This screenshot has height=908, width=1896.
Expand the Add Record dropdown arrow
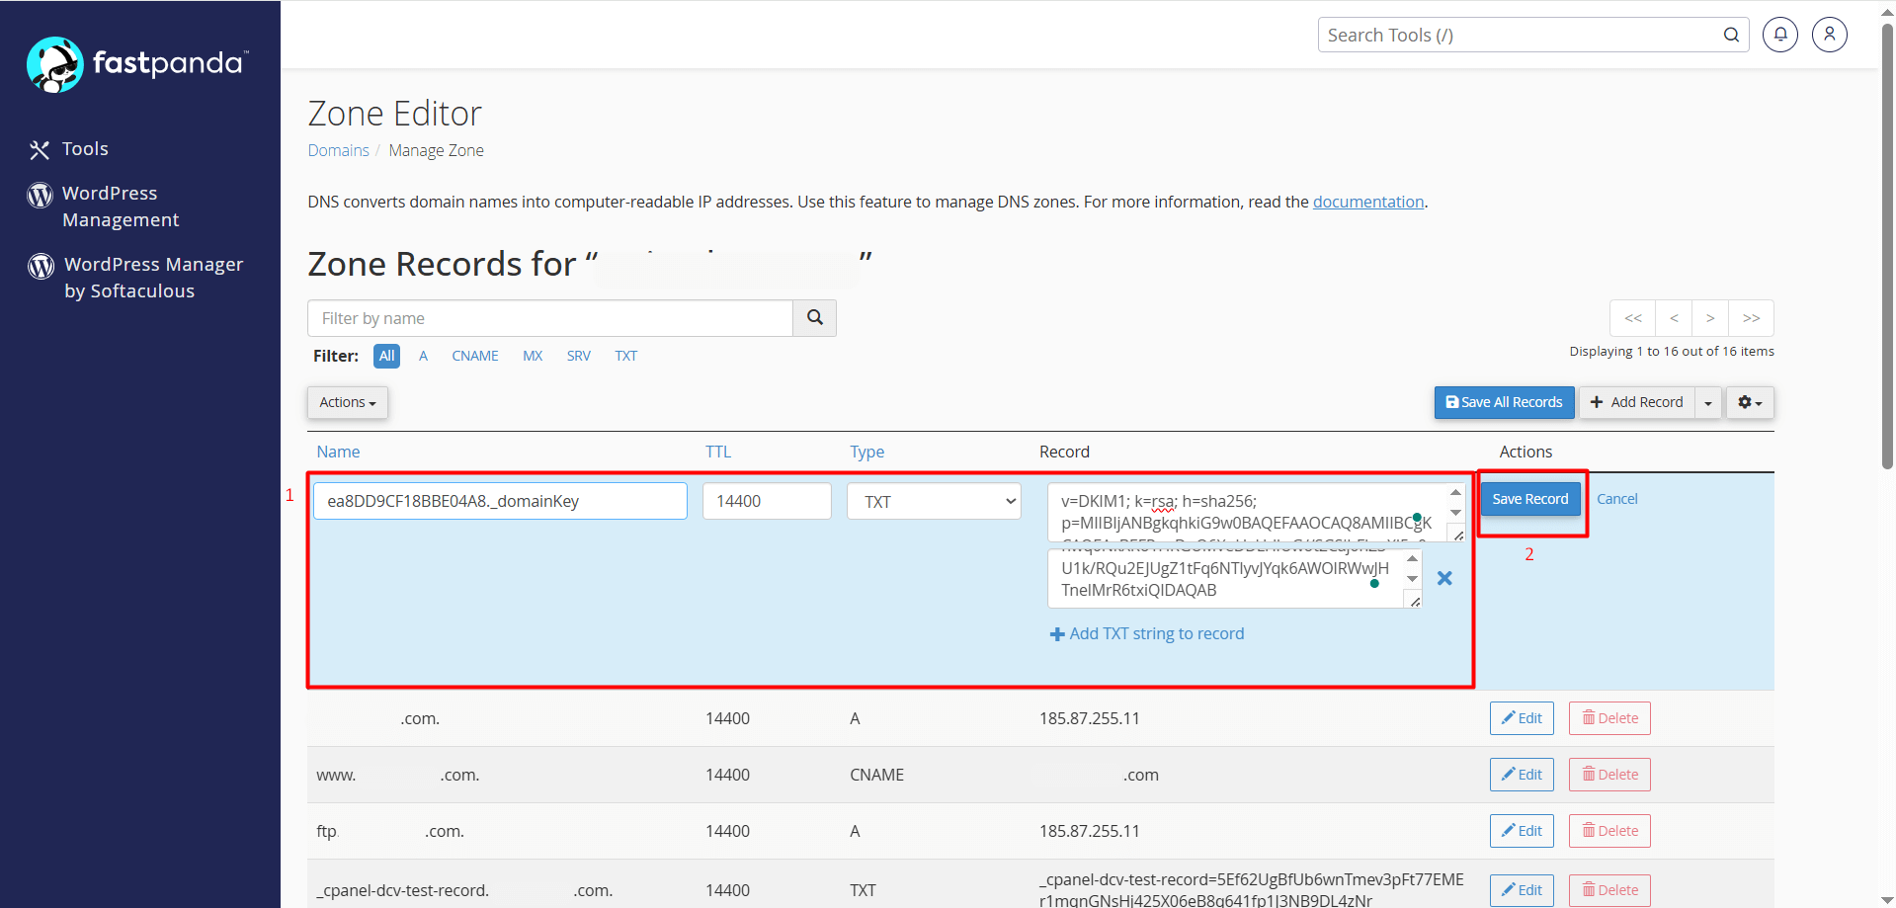[x=1708, y=402]
